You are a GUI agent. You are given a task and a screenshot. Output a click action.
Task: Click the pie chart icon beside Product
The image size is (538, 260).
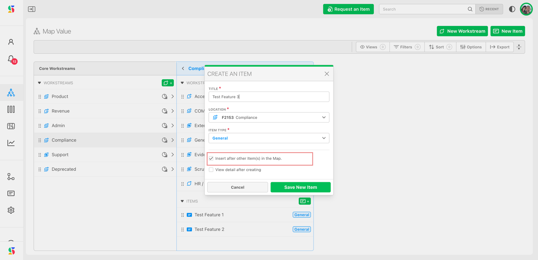pyautogui.click(x=165, y=97)
